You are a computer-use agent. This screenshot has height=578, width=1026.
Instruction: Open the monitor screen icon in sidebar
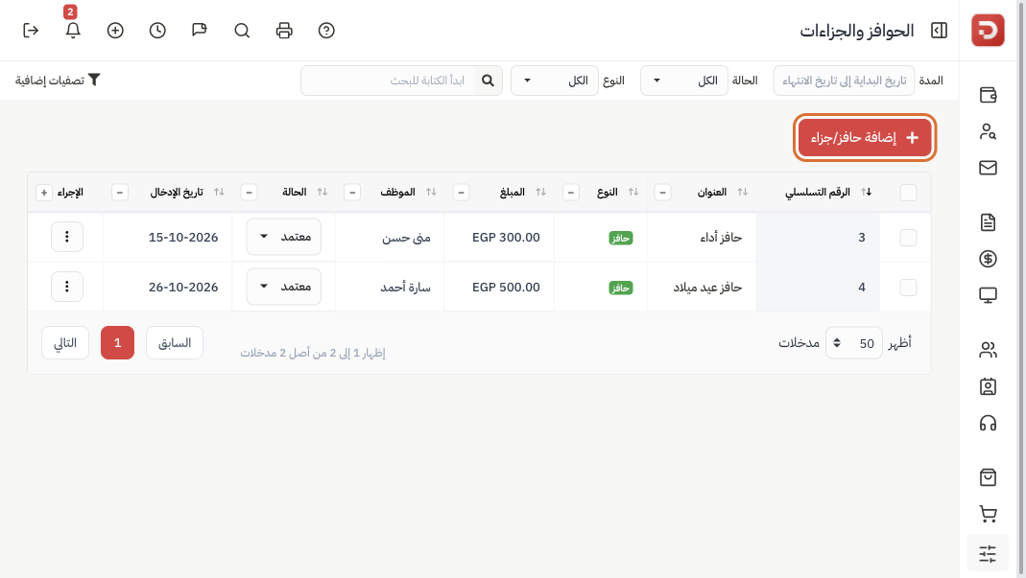pos(988,295)
